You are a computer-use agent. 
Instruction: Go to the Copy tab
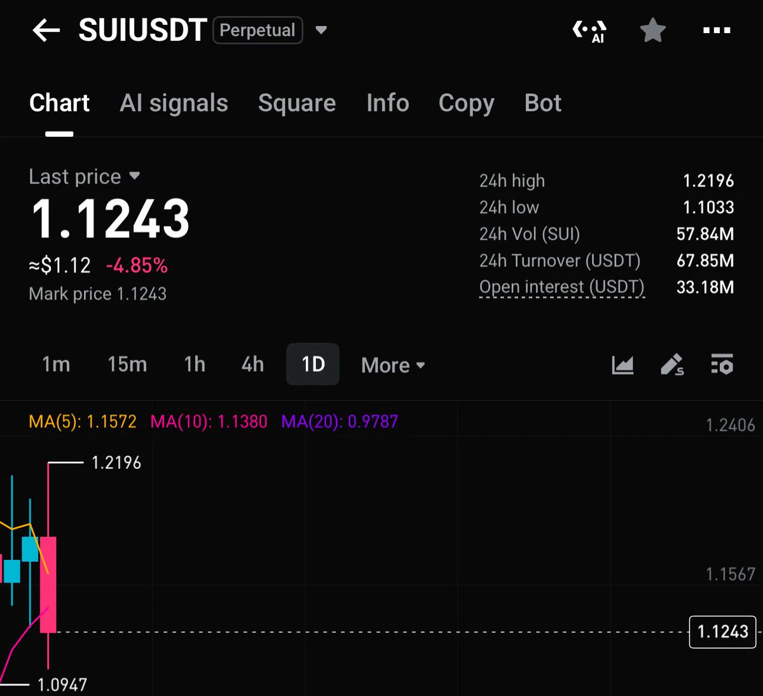(x=466, y=104)
